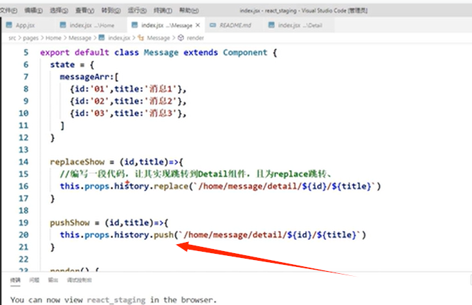This screenshot has height=305, width=472.
Task: Open the 文件(F) menu
Action: pos(8,10)
